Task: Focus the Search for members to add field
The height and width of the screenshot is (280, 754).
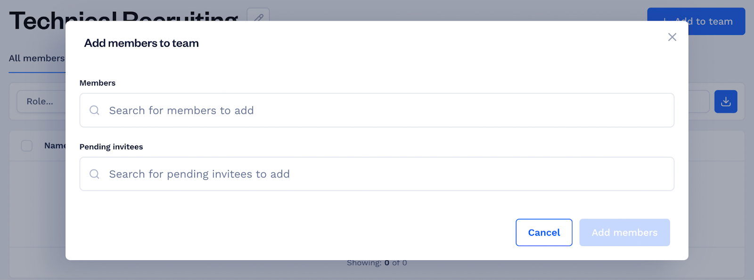Action: 377,110
